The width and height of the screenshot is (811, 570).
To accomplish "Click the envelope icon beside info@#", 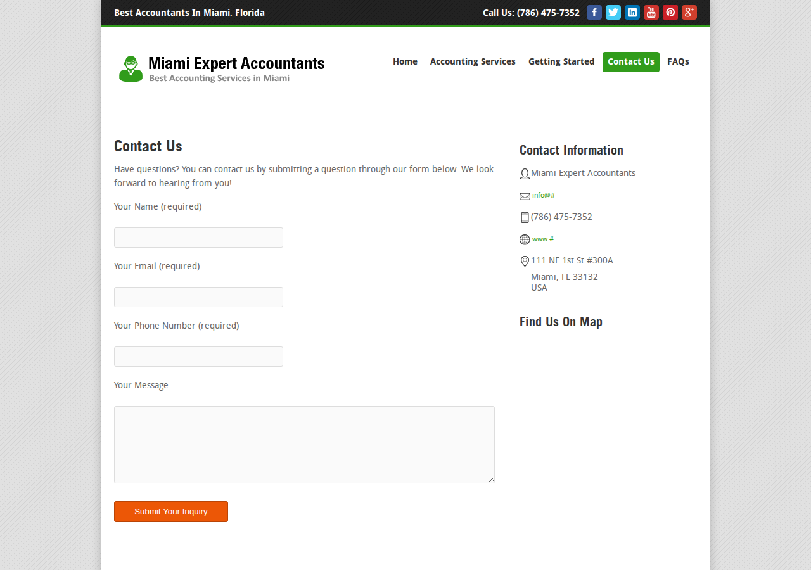I will [x=525, y=196].
